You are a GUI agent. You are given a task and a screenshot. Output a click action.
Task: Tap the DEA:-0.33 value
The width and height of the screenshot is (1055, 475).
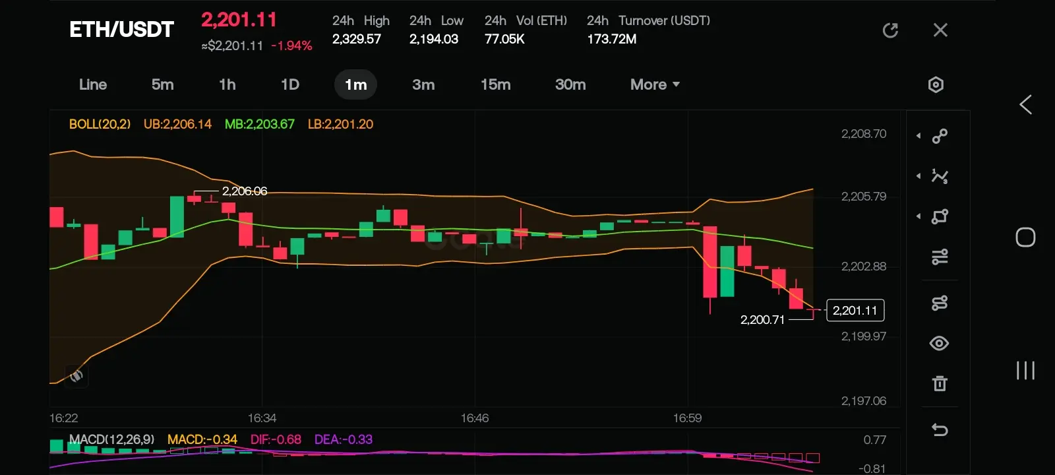(344, 439)
